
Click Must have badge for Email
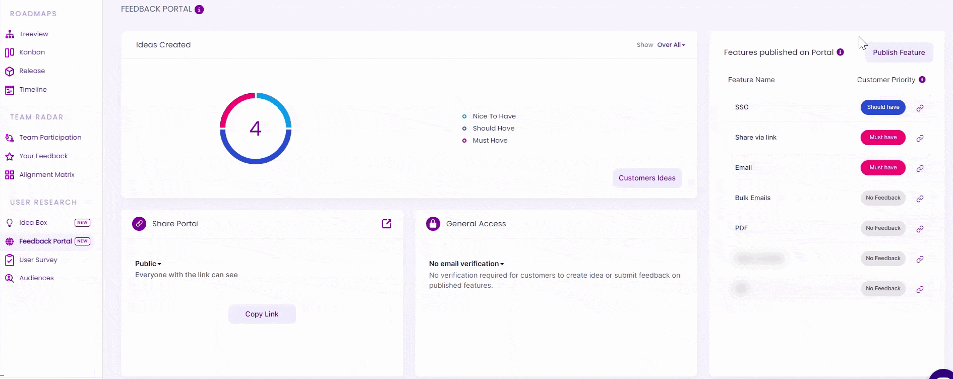click(x=883, y=168)
